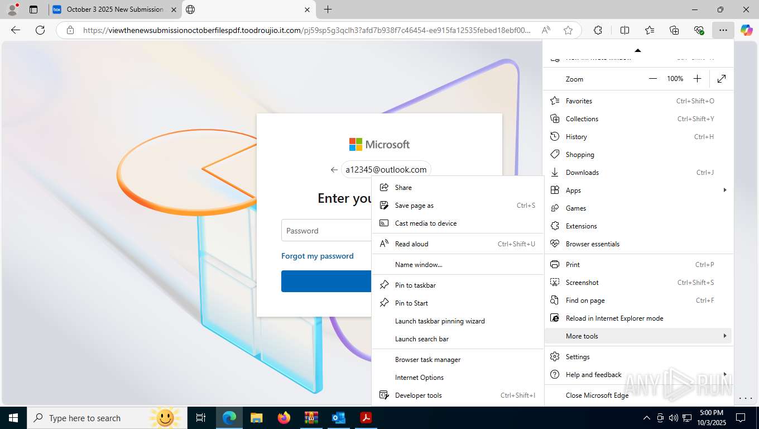Click the Forgot my password link
This screenshot has width=759, height=429.
tap(318, 256)
